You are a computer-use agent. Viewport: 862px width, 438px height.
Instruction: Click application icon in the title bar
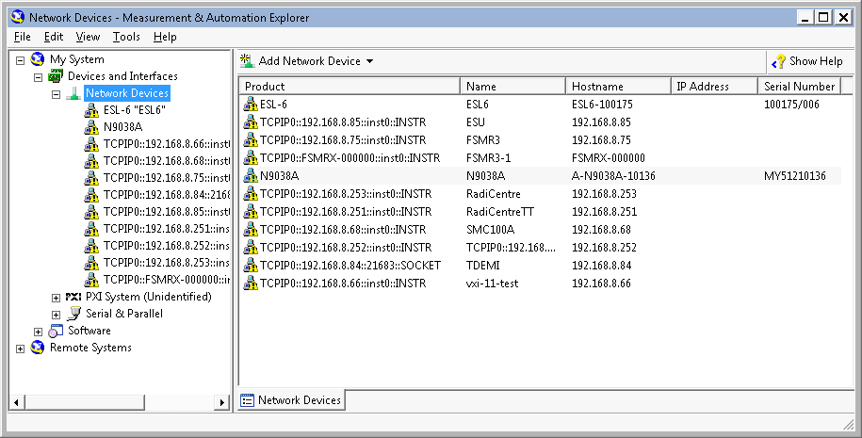pyautogui.click(x=18, y=17)
